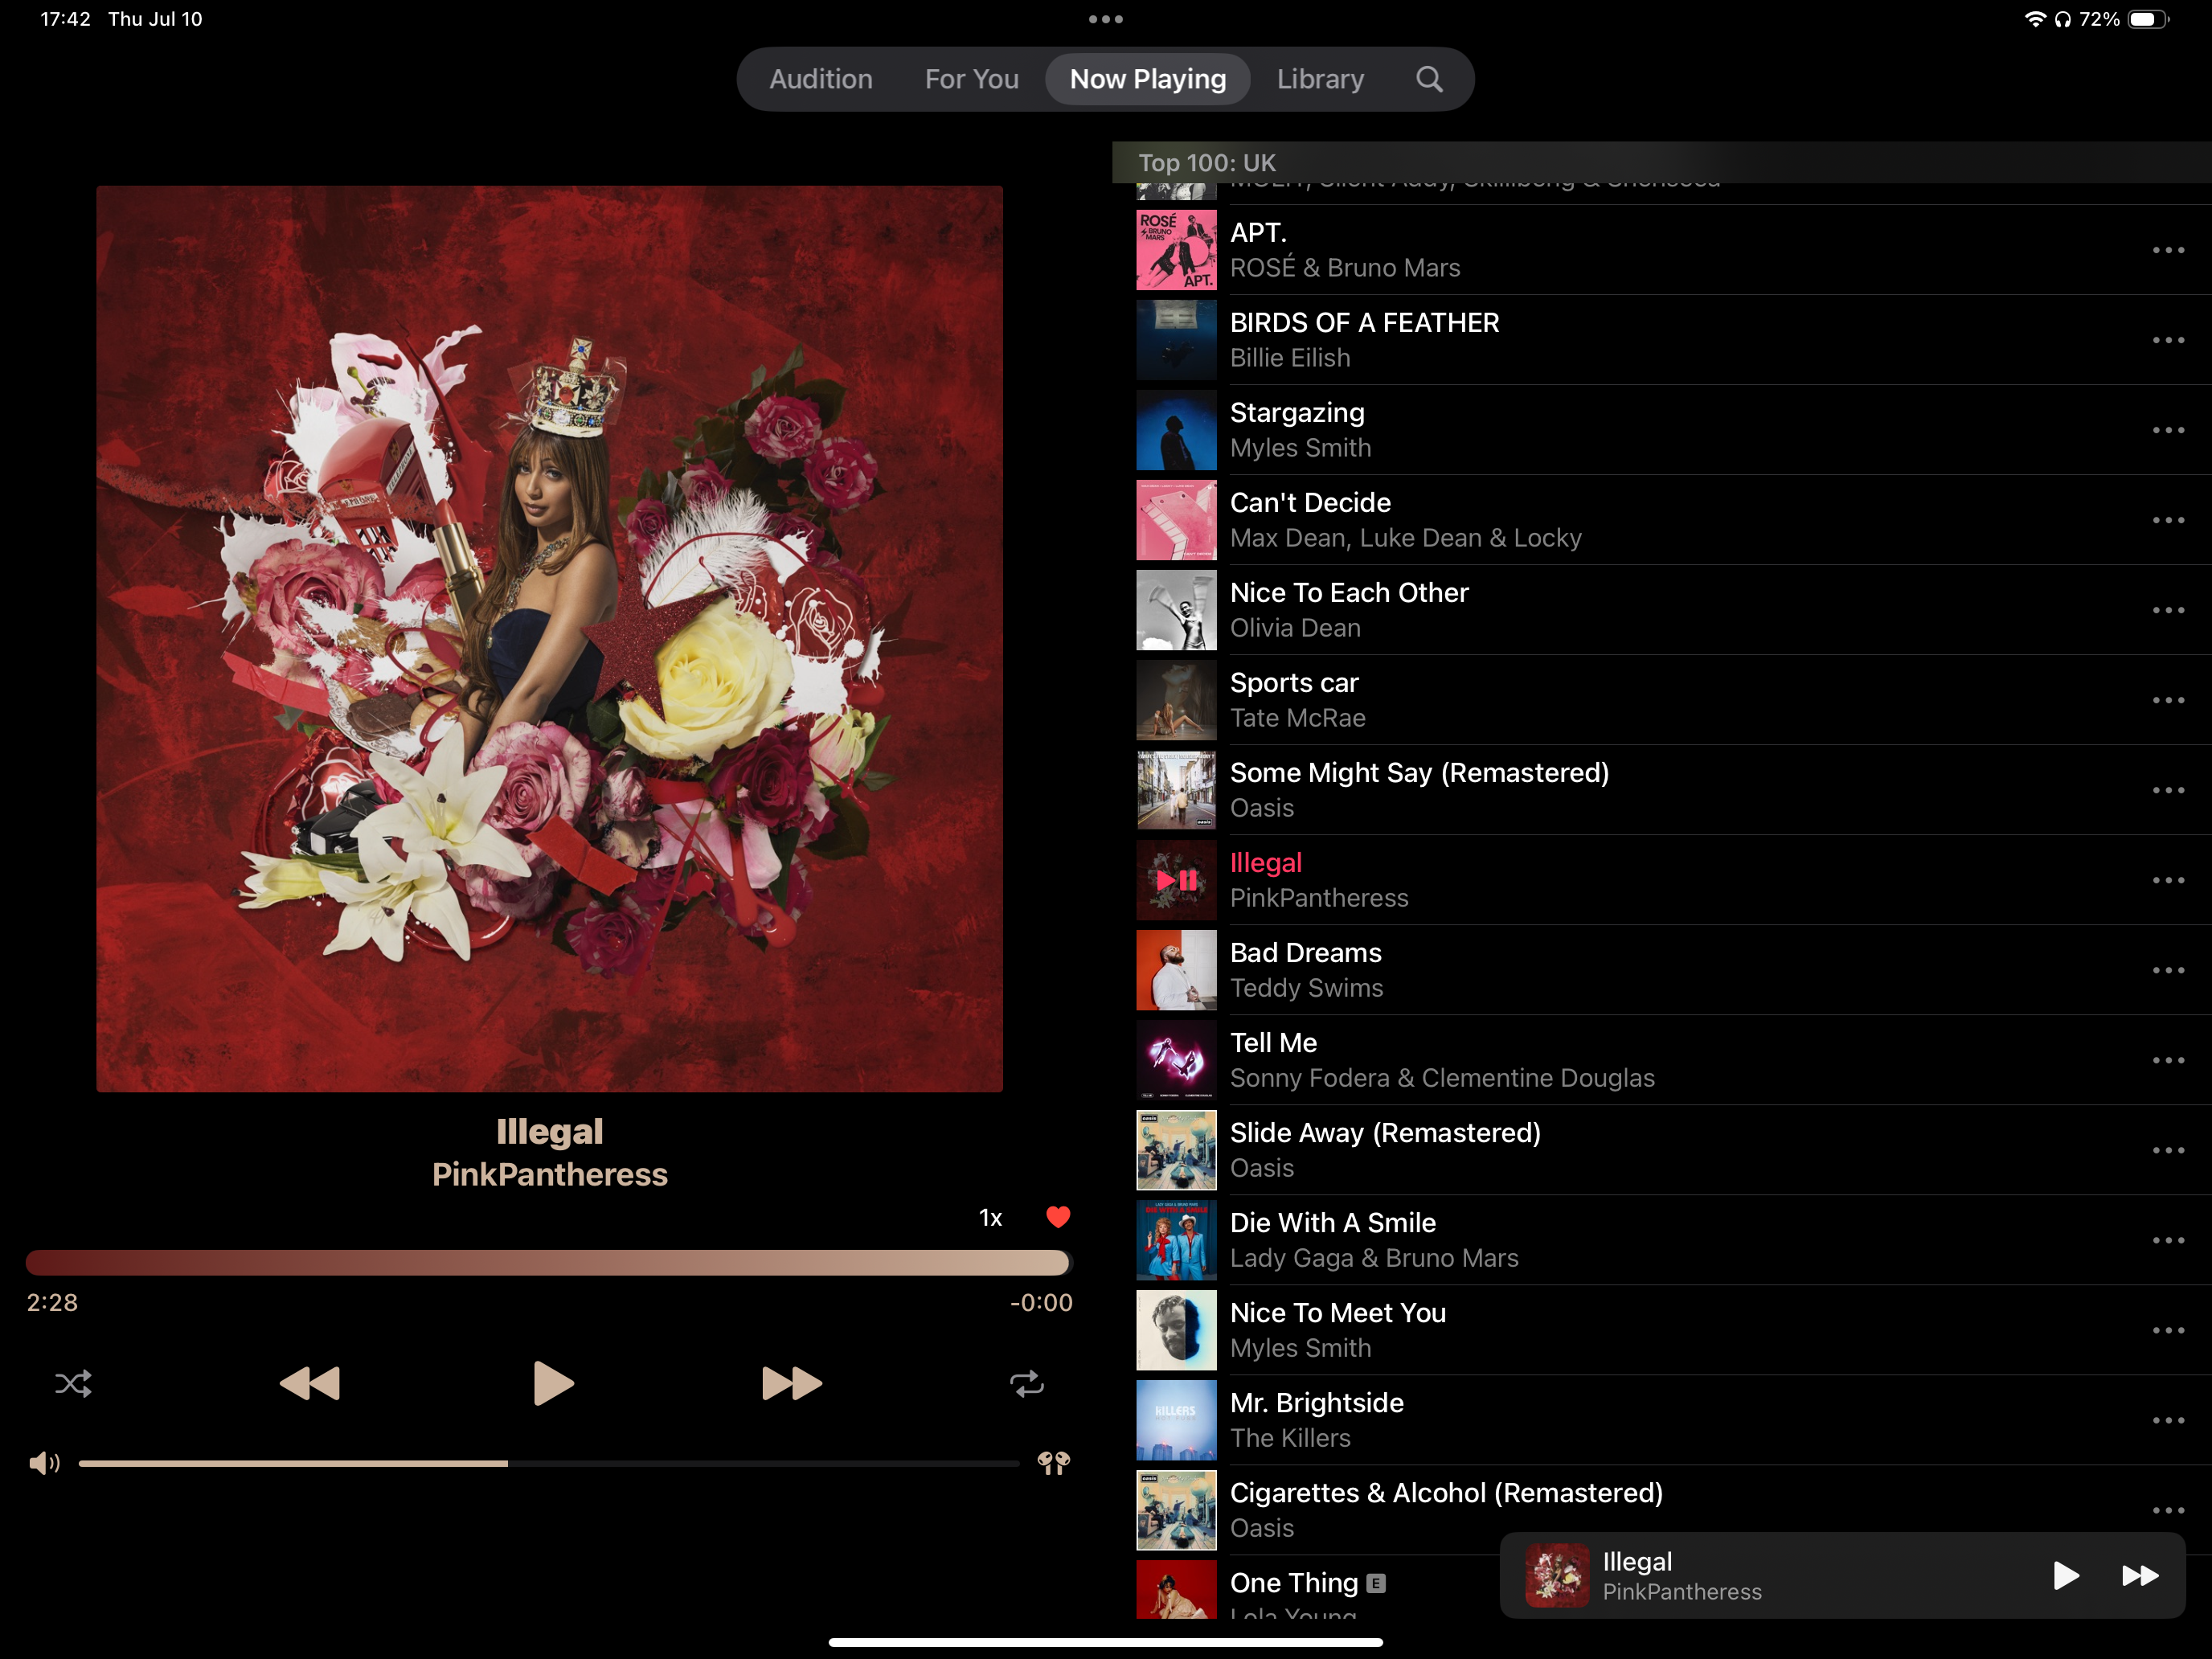Play the current song Illegal
Viewport: 2212px width, 1659px height.
coord(553,1384)
